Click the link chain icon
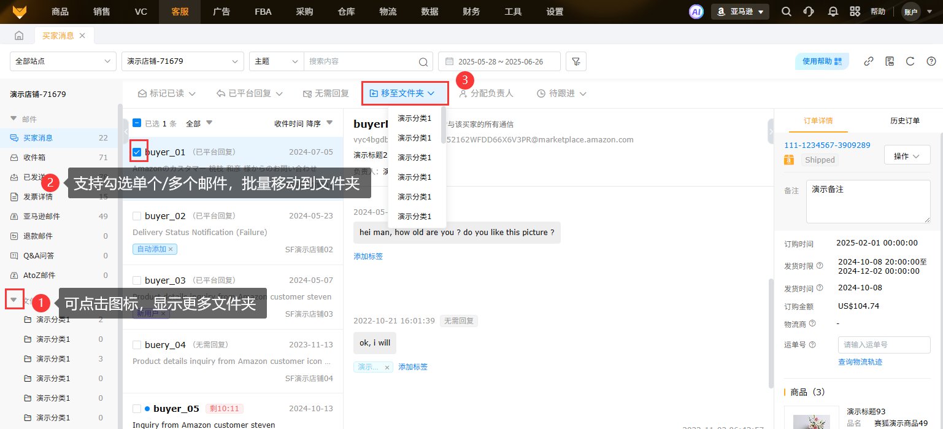Screen dimensions: 943x429 [869, 61]
